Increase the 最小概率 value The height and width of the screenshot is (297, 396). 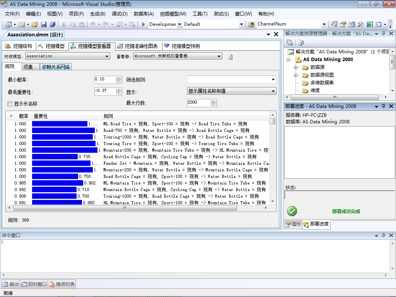[x=119, y=78]
